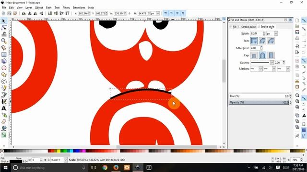Choose Bevel join style
Screen dimensions: 307x172
point(271,41)
